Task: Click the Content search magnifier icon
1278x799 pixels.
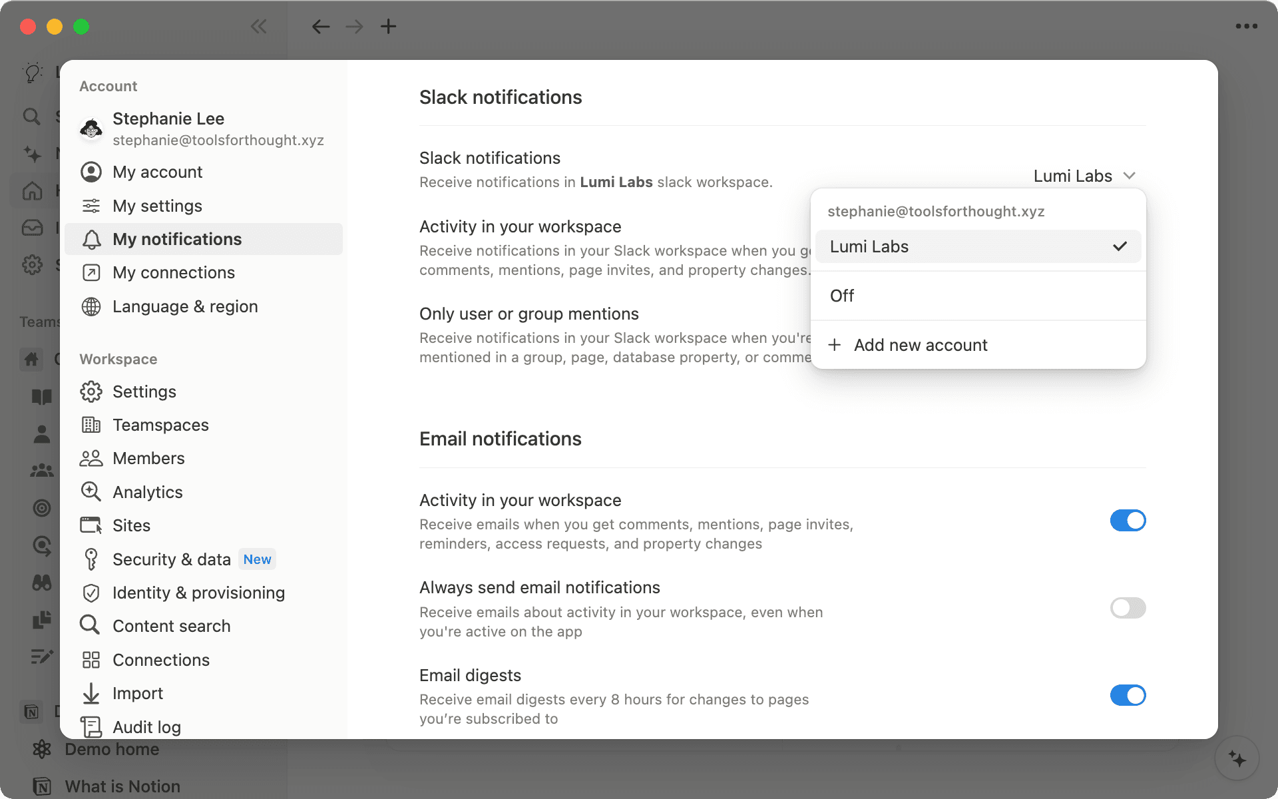Action: [x=91, y=626]
